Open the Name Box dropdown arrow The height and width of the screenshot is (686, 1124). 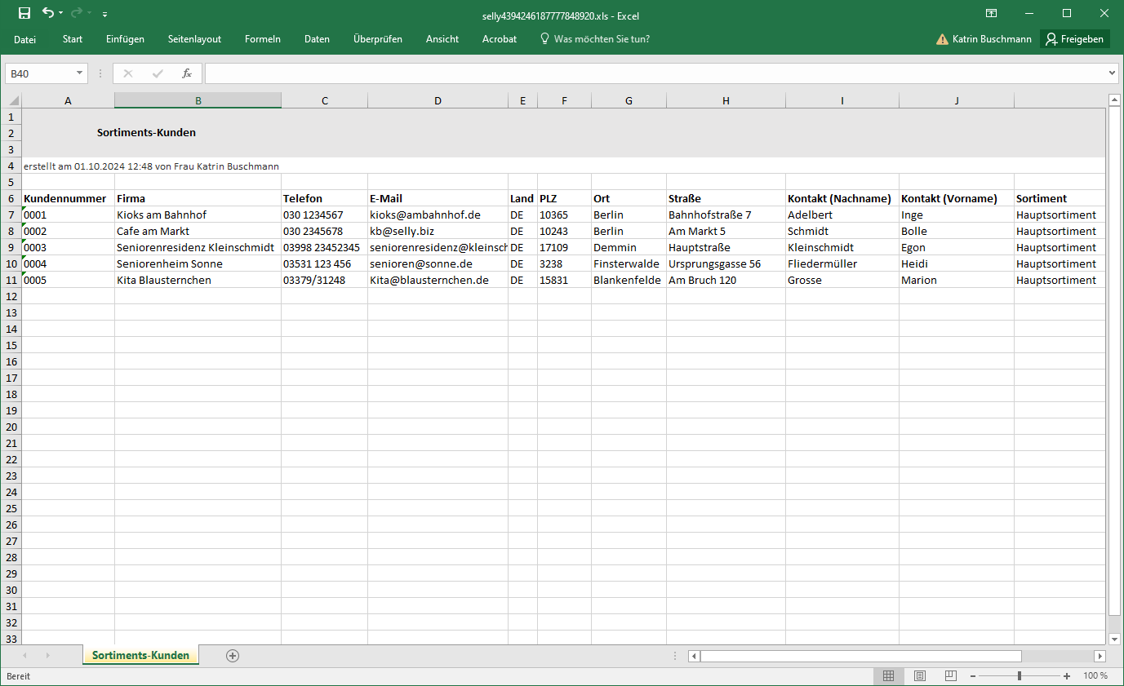[79, 73]
